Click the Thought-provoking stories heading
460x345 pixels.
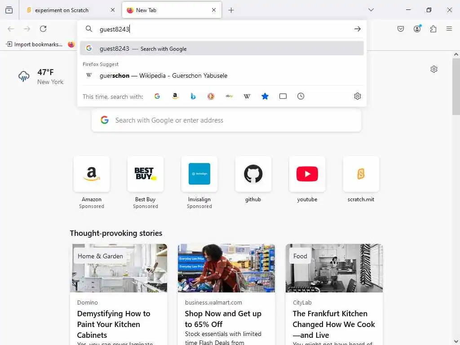(x=116, y=233)
